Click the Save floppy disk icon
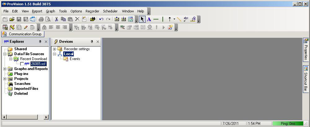Viewport: 310px width, 127px height. (19, 19)
